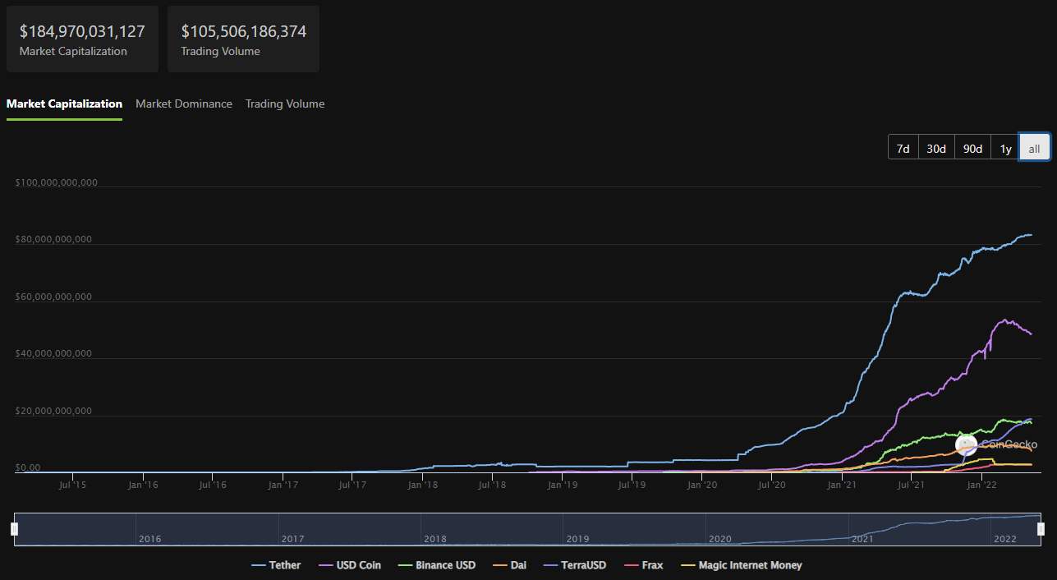Open the Trading Volume tab
The height and width of the screenshot is (580, 1057).
[x=285, y=104]
